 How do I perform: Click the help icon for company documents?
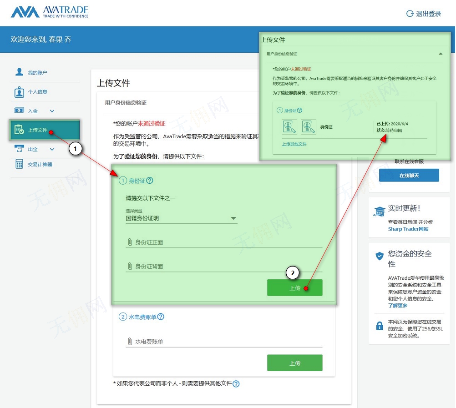[x=236, y=384]
